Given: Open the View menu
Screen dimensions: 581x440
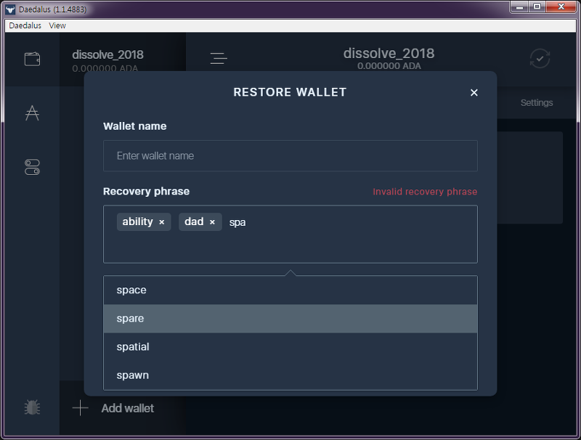Looking at the screenshot, I should click(x=57, y=25).
